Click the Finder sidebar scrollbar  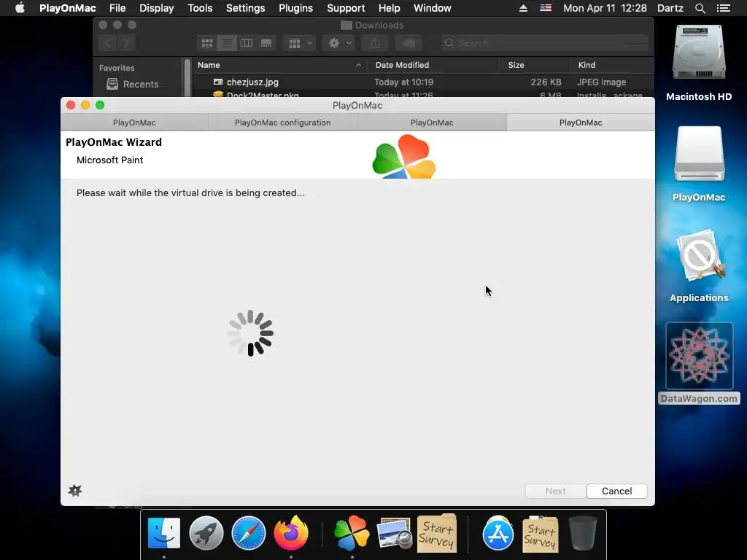187,77
